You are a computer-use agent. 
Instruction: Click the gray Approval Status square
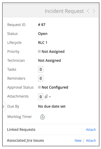tap(39, 87)
